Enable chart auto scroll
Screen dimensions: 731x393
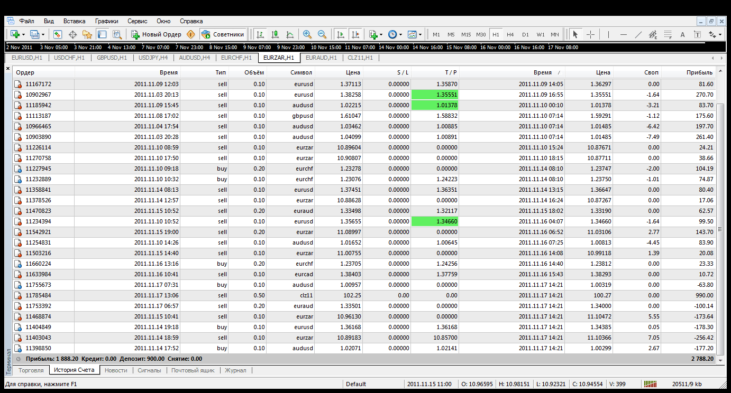[x=340, y=34]
